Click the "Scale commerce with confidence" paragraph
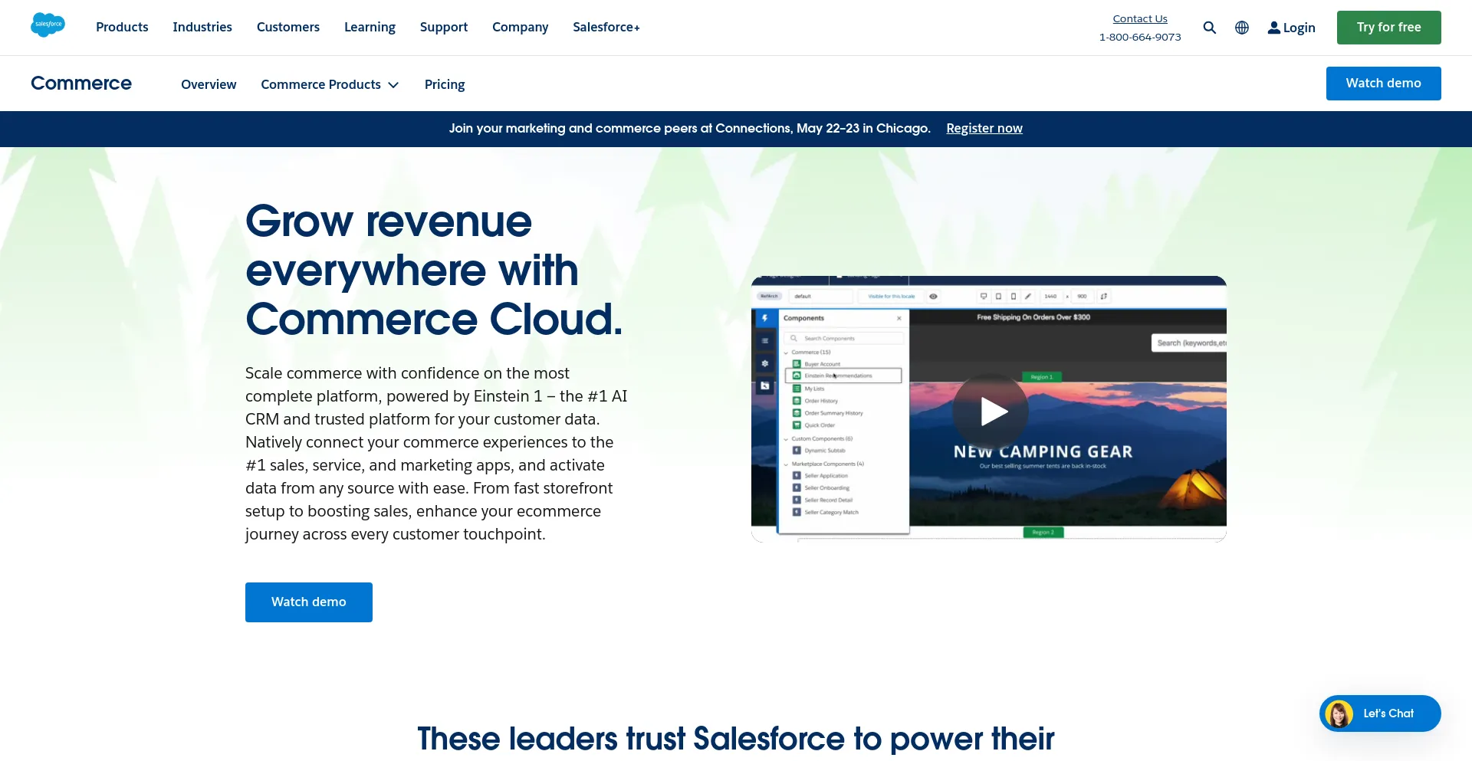1472x761 pixels. click(x=436, y=454)
